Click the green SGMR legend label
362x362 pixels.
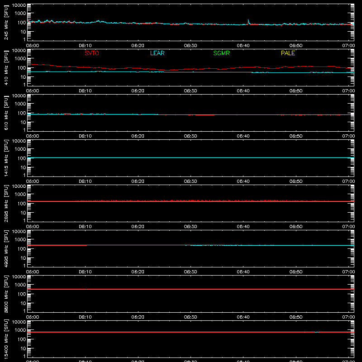click(x=221, y=53)
